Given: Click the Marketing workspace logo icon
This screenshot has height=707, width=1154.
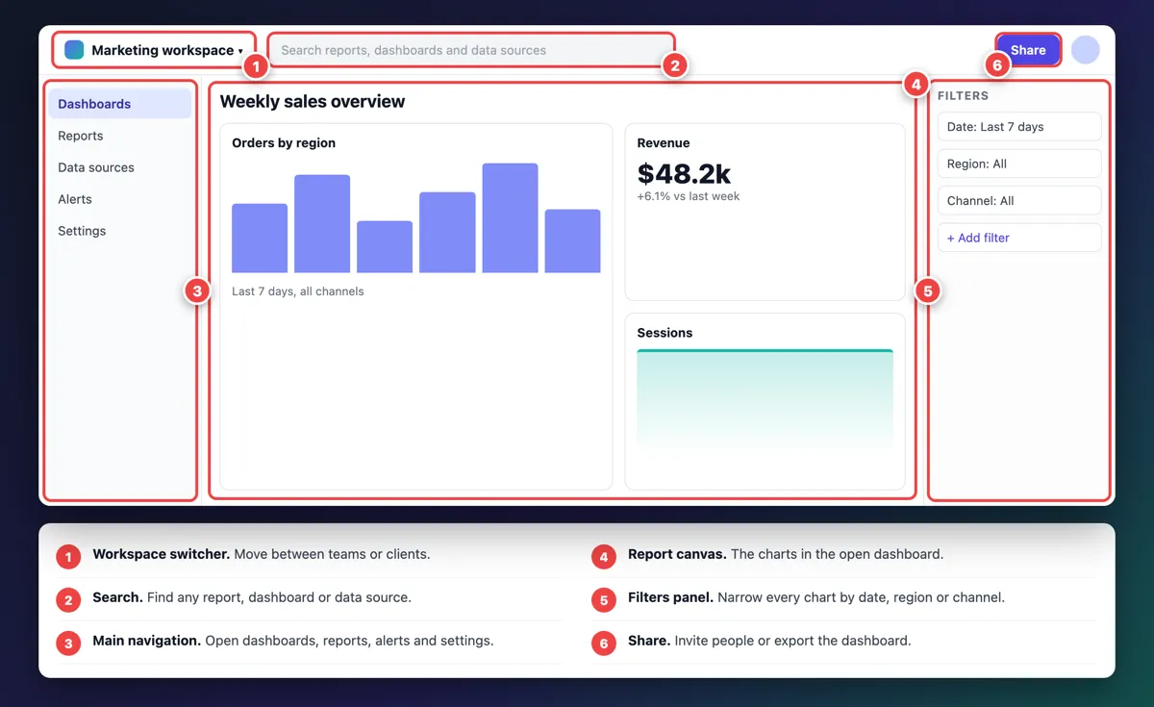Looking at the screenshot, I should click(74, 50).
